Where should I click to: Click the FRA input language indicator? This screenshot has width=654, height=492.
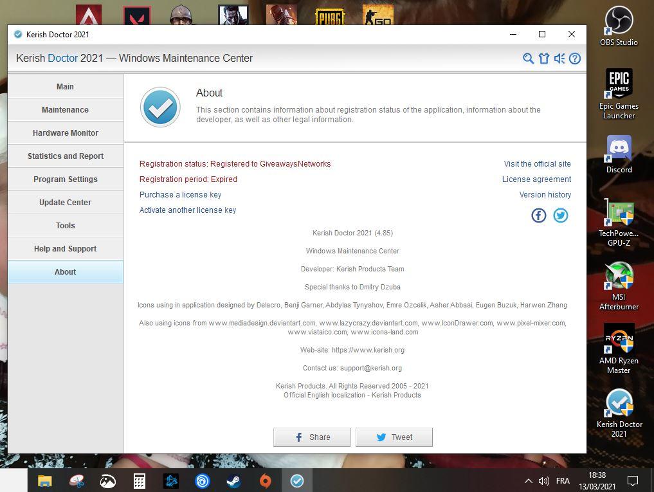pos(563,481)
